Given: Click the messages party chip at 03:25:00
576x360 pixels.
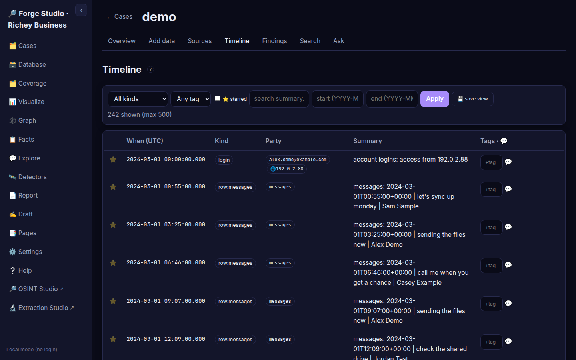Looking at the screenshot, I should click(280, 225).
